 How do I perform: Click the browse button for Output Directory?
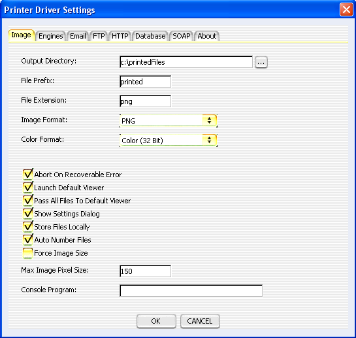(x=261, y=62)
